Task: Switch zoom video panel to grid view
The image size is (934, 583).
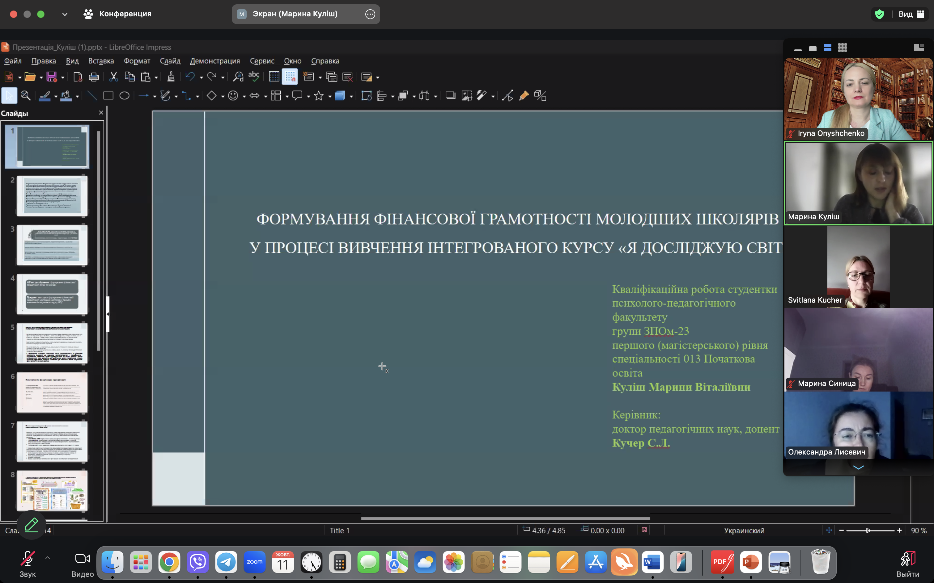Action: tap(843, 48)
